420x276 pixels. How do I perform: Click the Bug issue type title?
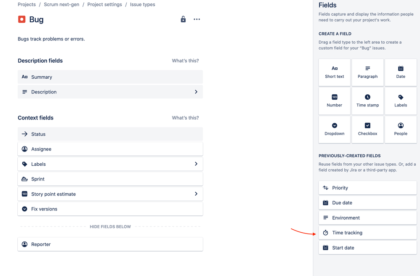[36, 19]
